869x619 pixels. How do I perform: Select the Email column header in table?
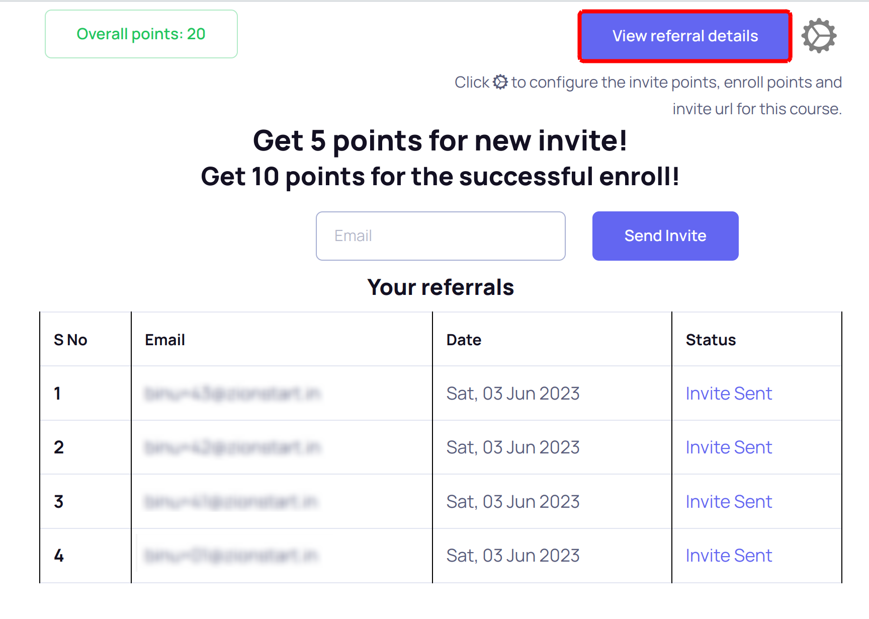(165, 340)
